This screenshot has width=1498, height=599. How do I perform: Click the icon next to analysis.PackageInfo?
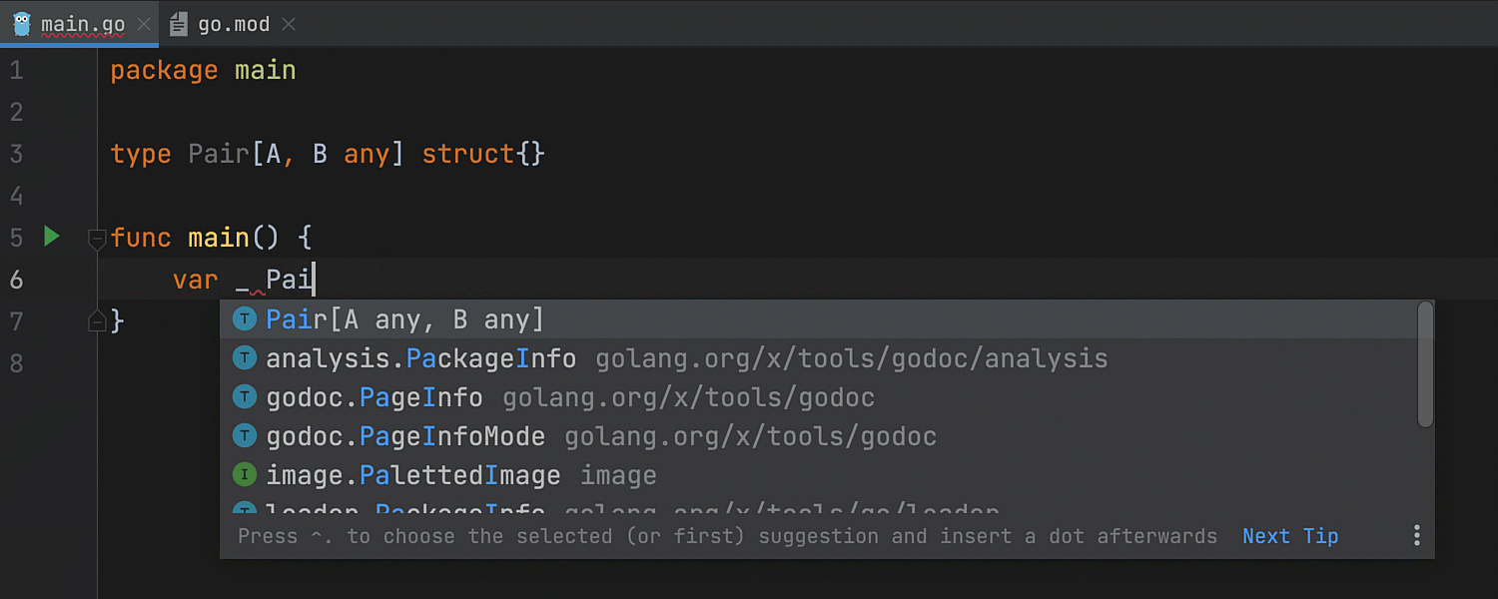pyautogui.click(x=245, y=358)
